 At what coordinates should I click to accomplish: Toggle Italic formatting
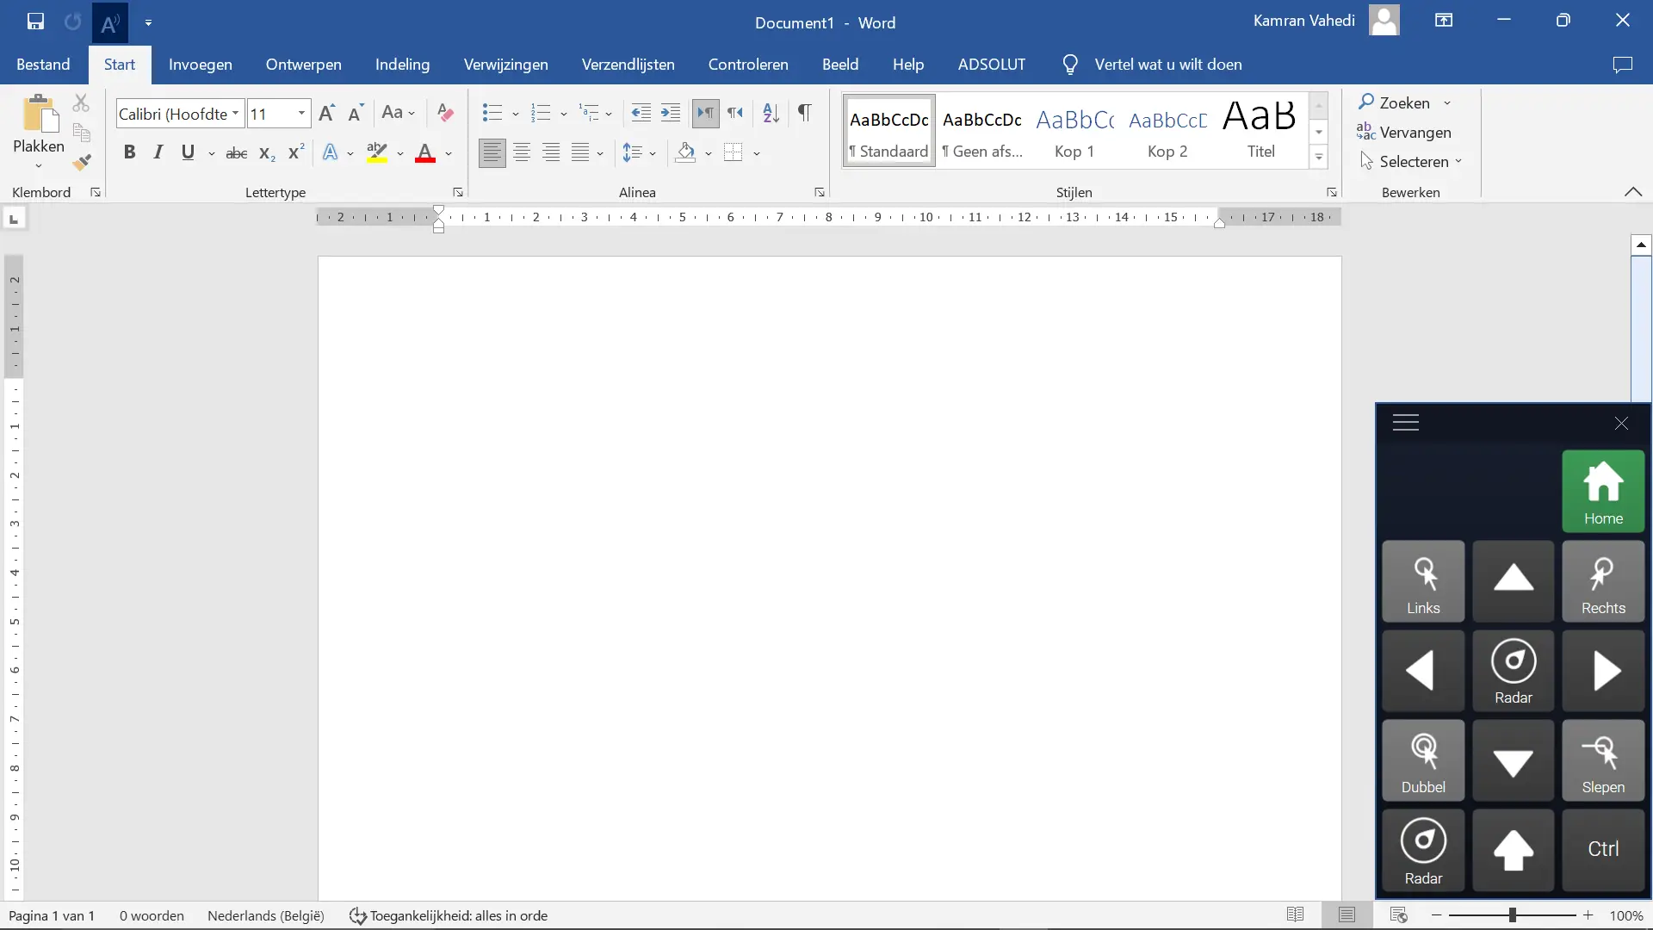pos(158,152)
